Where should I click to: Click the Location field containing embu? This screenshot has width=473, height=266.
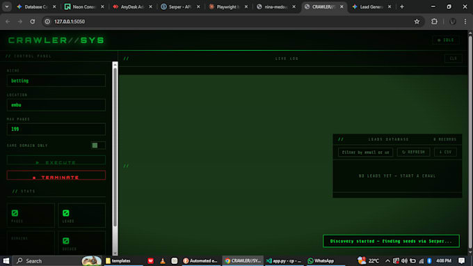[56, 105]
